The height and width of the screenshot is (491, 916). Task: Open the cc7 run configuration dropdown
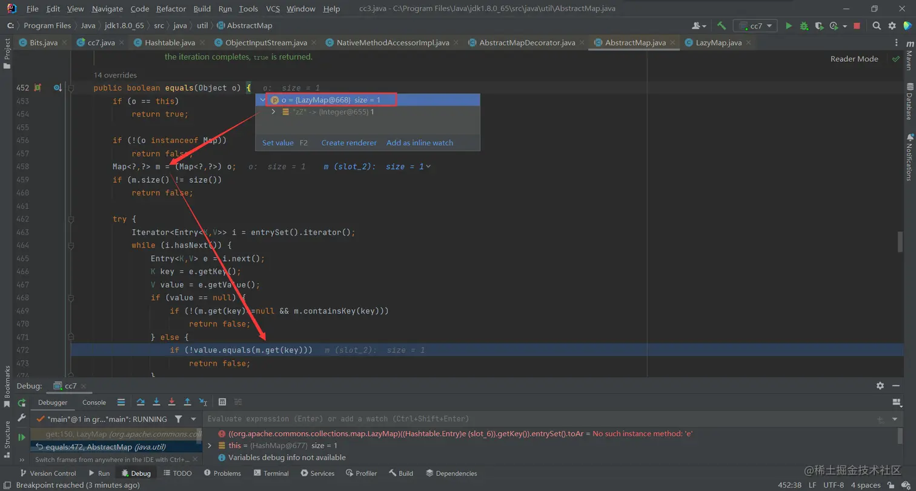click(755, 26)
